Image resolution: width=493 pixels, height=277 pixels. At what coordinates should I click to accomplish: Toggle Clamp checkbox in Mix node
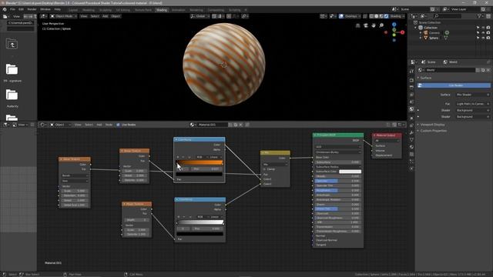pyautogui.click(x=265, y=169)
